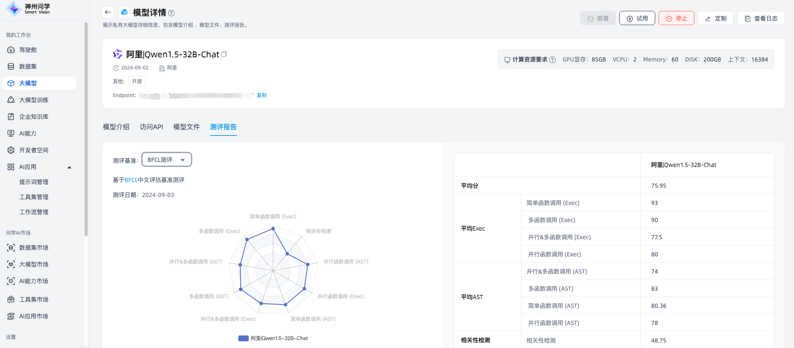Open the 模型文件 tab
Screen dimensions: 794x348
[186, 127]
